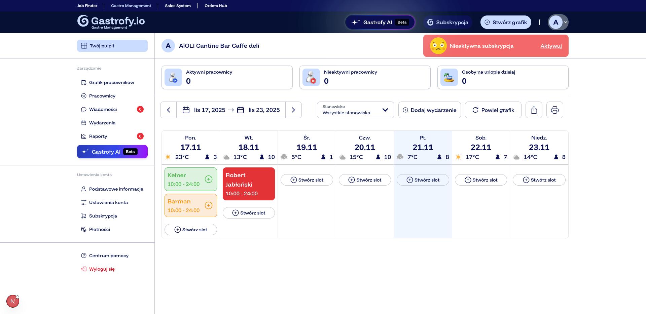The width and height of the screenshot is (646, 314).
Task: Open Grafik pracowników in sidebar
Action: click(111, 82)
